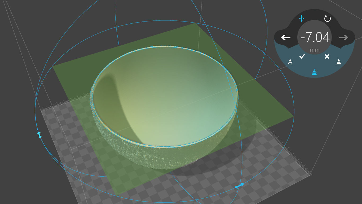
Task: Choose the left cone mode with hollow base
Action: 290,62
